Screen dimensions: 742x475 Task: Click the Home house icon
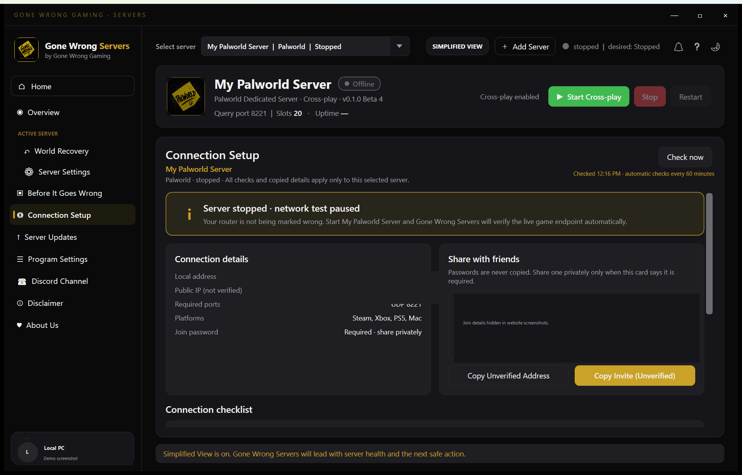tap(22, 87)
